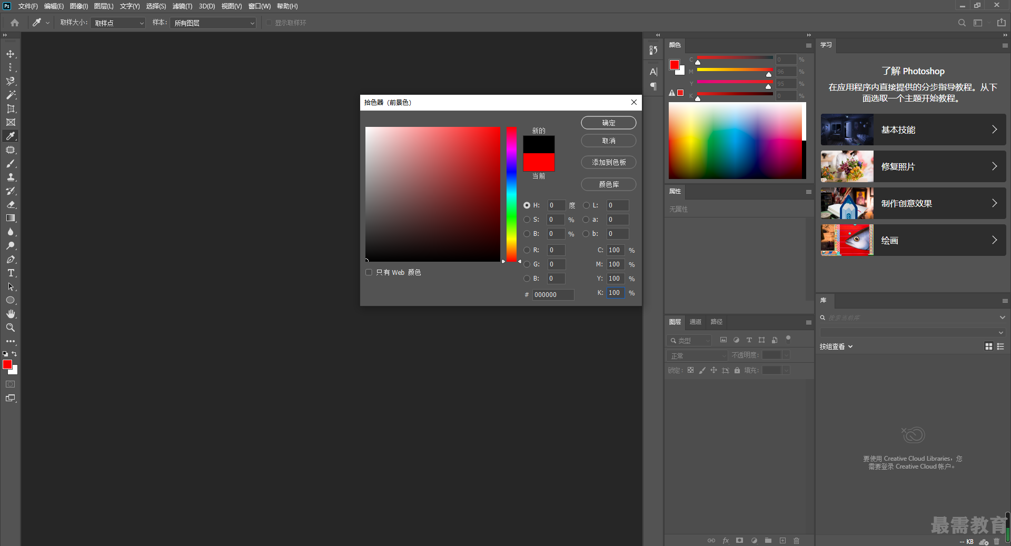
Task: Open the Character panel icon
Action: coord(653,72)
